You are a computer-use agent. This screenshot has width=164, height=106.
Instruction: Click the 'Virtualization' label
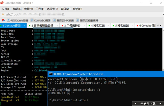click(x=11, y=60)
